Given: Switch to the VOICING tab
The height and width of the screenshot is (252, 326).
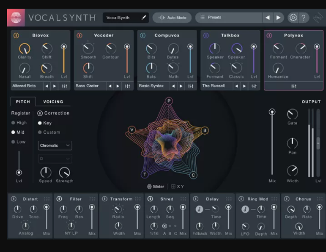Looking at the screenshot, I should click(x=53, y=101).
